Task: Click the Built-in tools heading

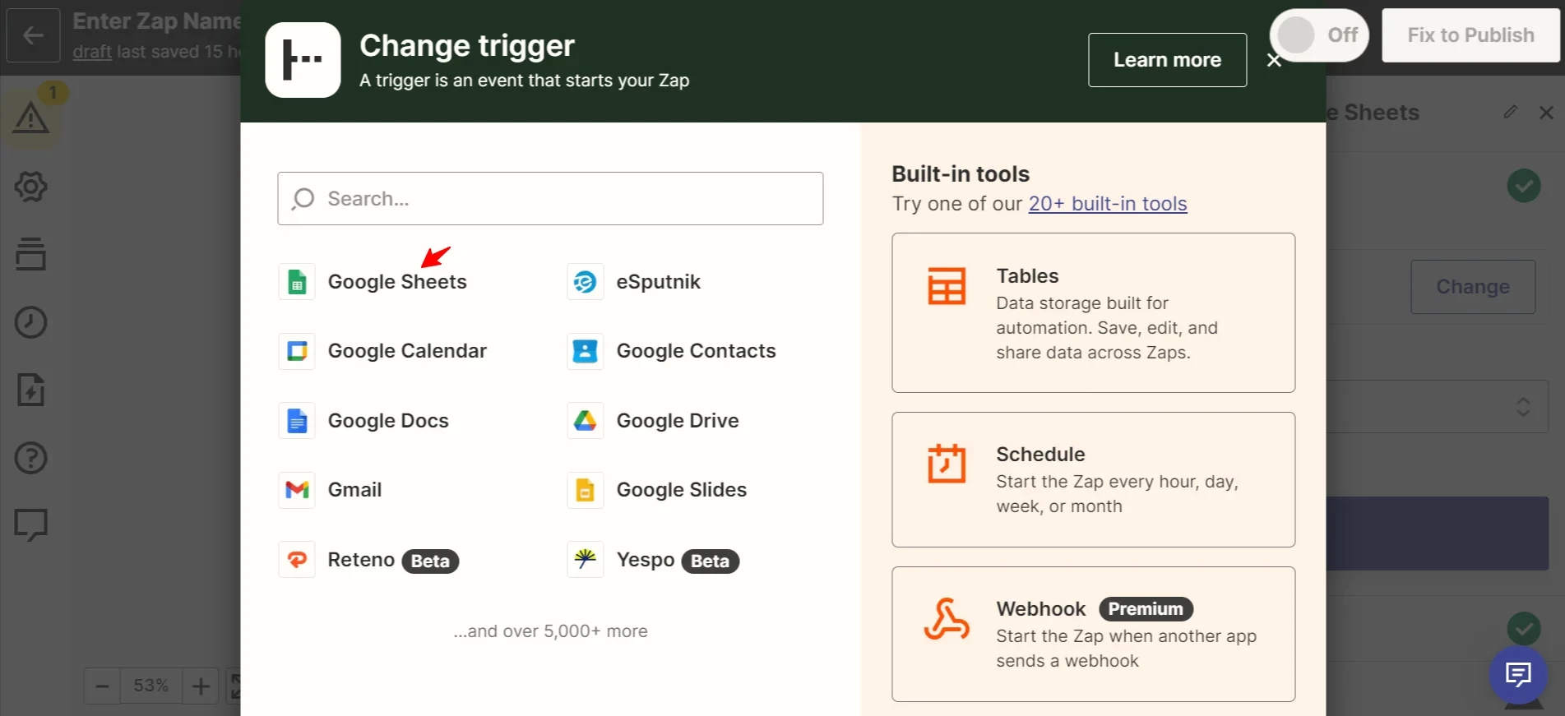Action: pos(961,174)
